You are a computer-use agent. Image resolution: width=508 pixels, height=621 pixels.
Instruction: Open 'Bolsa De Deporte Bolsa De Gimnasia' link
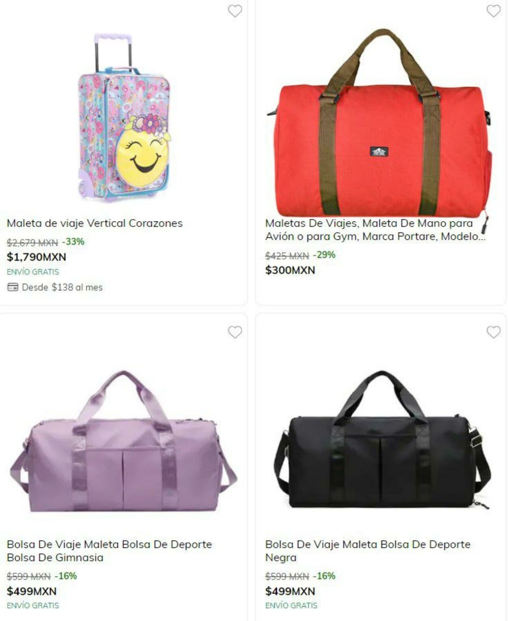click(109, 551)
